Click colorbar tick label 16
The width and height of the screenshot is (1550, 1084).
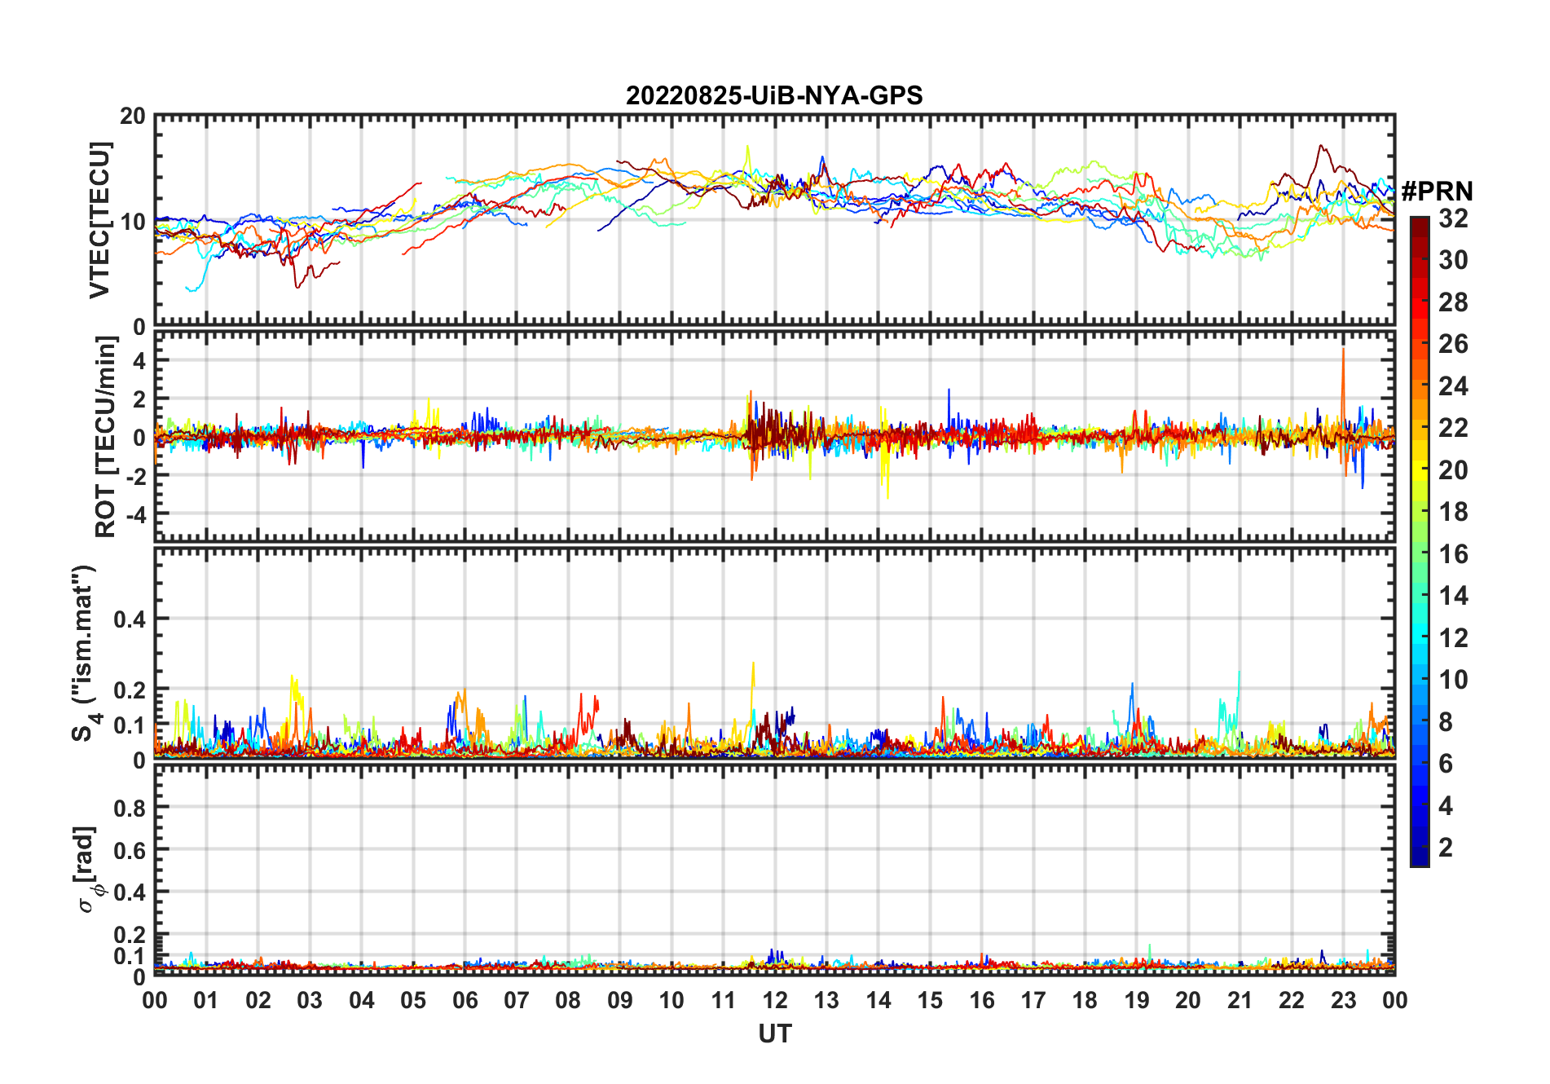(1453, 554)
